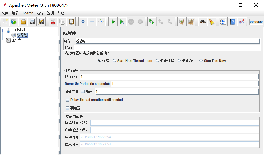The height and width of the screenshot is (155, 264).
Task: Select Start Next Thread Loop option
Action: tap(114, 61)
